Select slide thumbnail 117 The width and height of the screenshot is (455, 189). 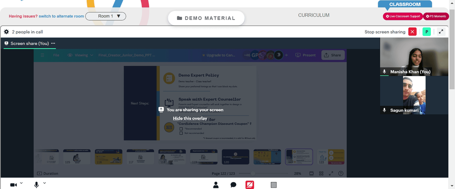[140, 157]
